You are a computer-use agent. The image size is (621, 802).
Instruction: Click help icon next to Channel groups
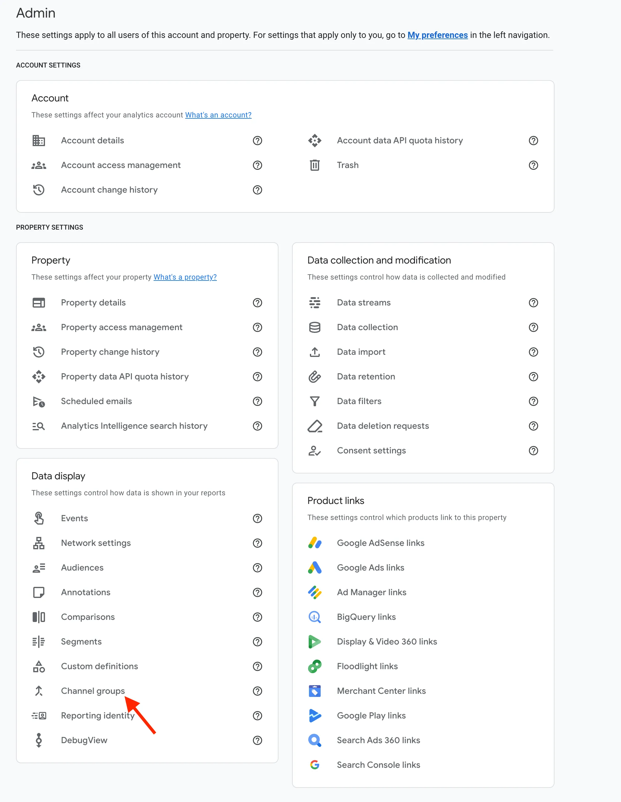click(257, 691)
